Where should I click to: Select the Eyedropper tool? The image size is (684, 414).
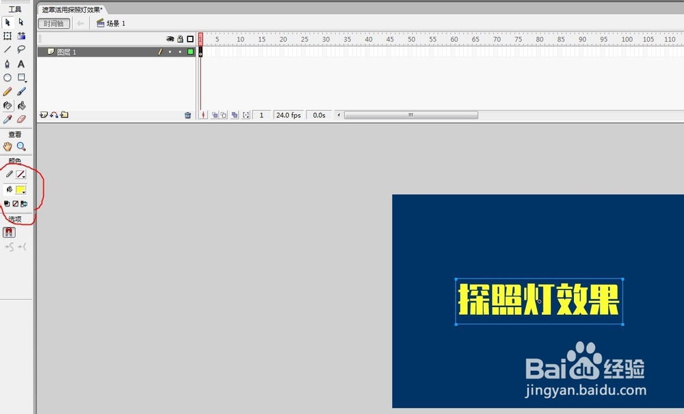tap(8, 119)
